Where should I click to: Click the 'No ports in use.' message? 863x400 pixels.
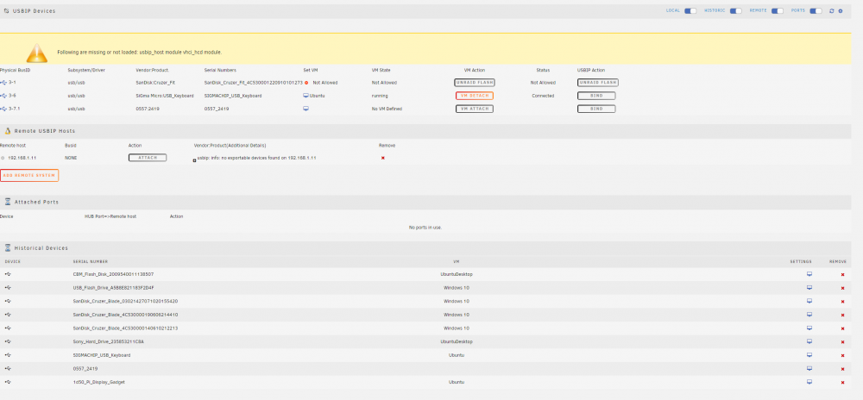pos(425,227)
